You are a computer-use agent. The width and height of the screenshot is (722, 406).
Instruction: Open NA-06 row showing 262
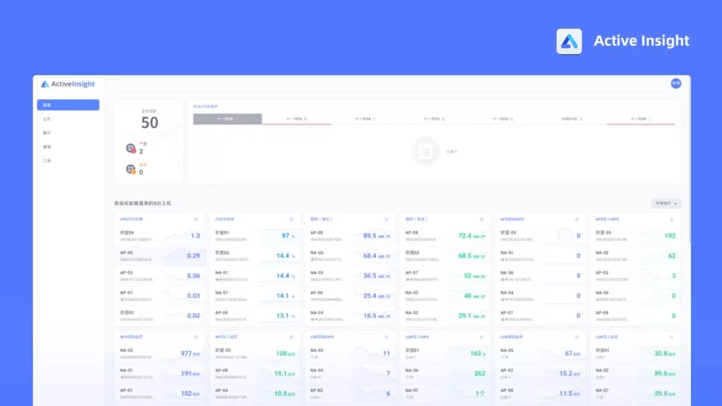[445, 373]
